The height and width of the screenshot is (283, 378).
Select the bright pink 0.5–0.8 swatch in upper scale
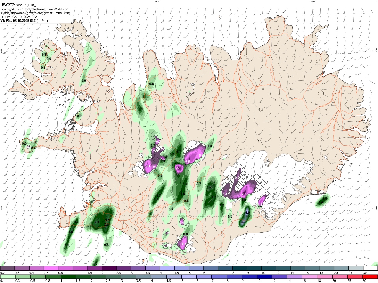point(51,269)
